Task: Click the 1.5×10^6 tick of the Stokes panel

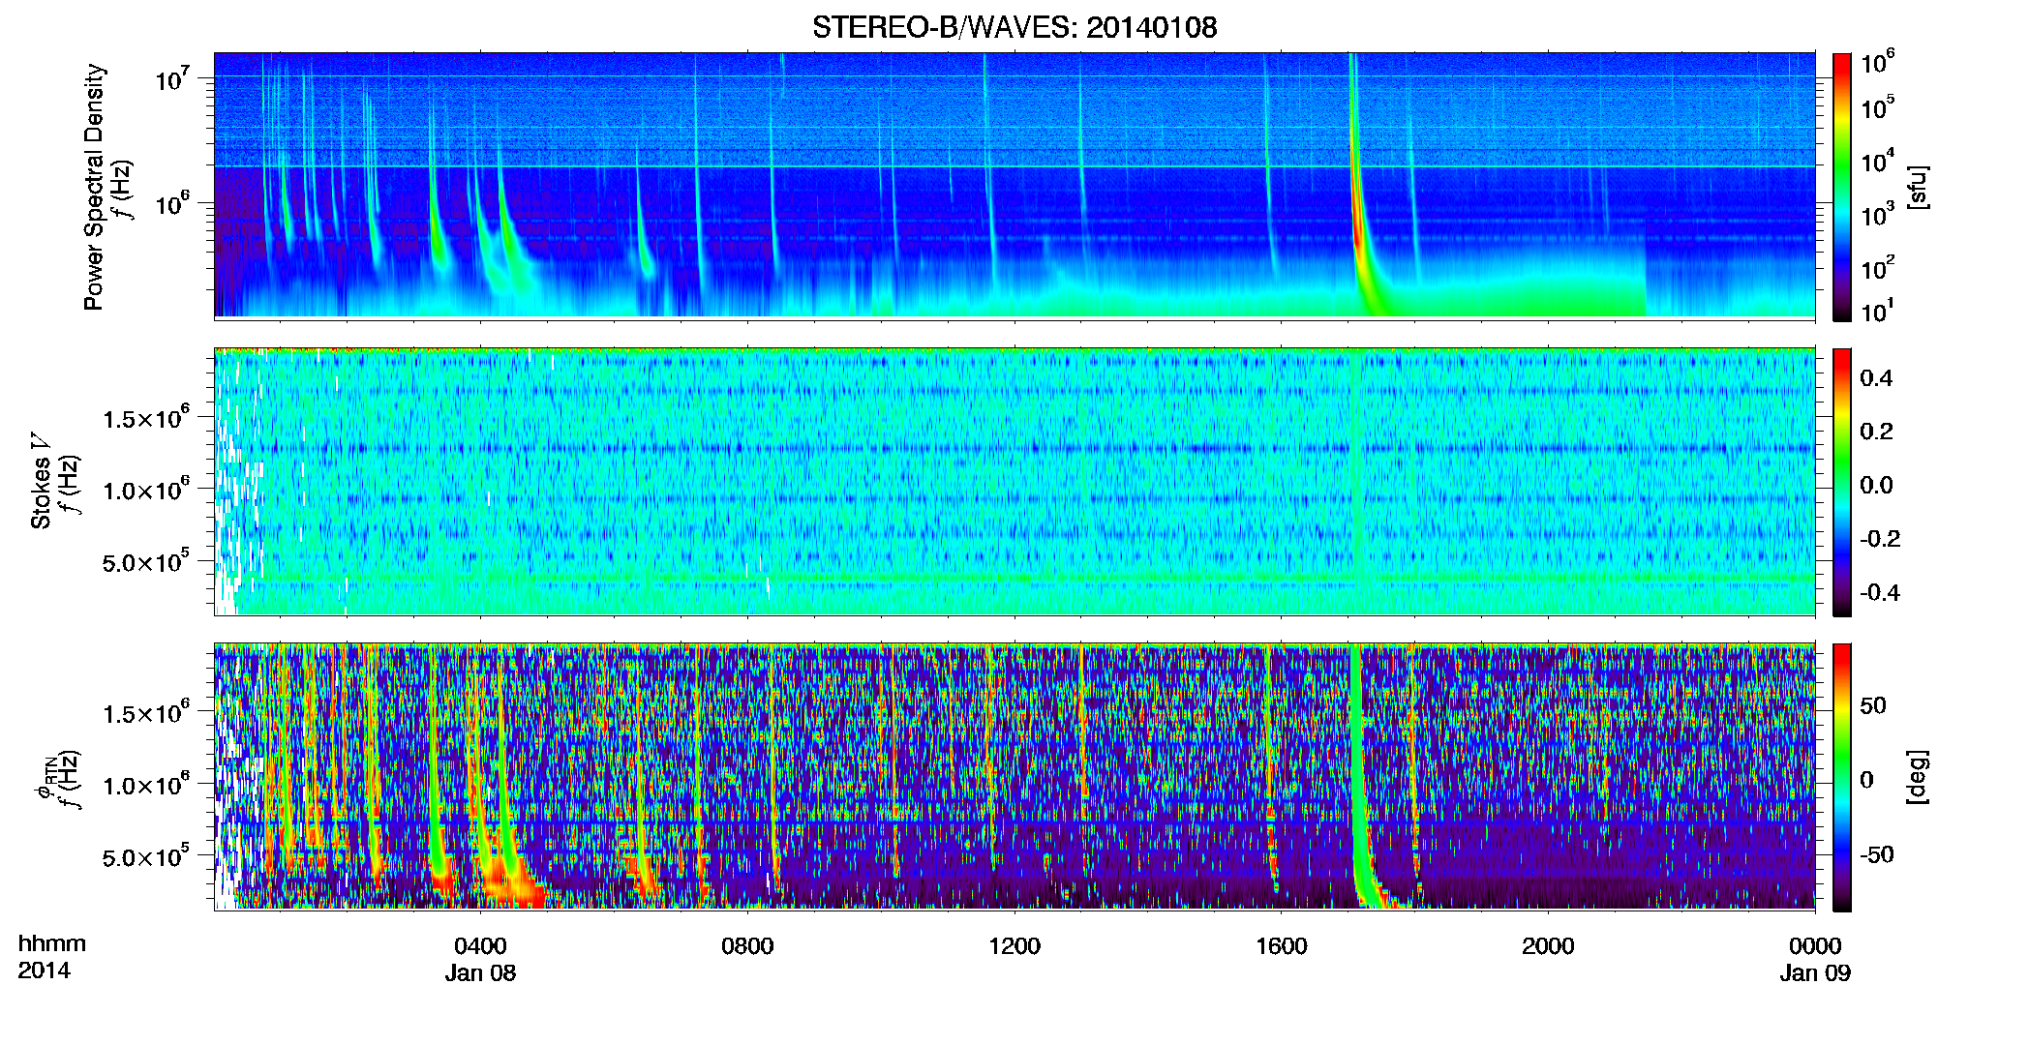Action: tap(145, 417)
